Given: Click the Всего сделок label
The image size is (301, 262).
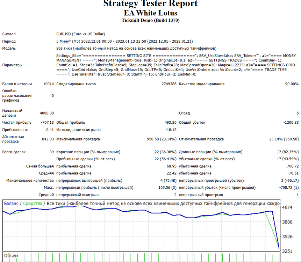Looking at the screenshot, I should click(x=14, y=152).
